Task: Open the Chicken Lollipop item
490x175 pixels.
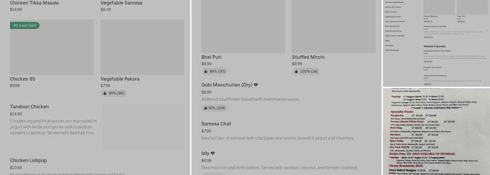Action: point(28,160)
